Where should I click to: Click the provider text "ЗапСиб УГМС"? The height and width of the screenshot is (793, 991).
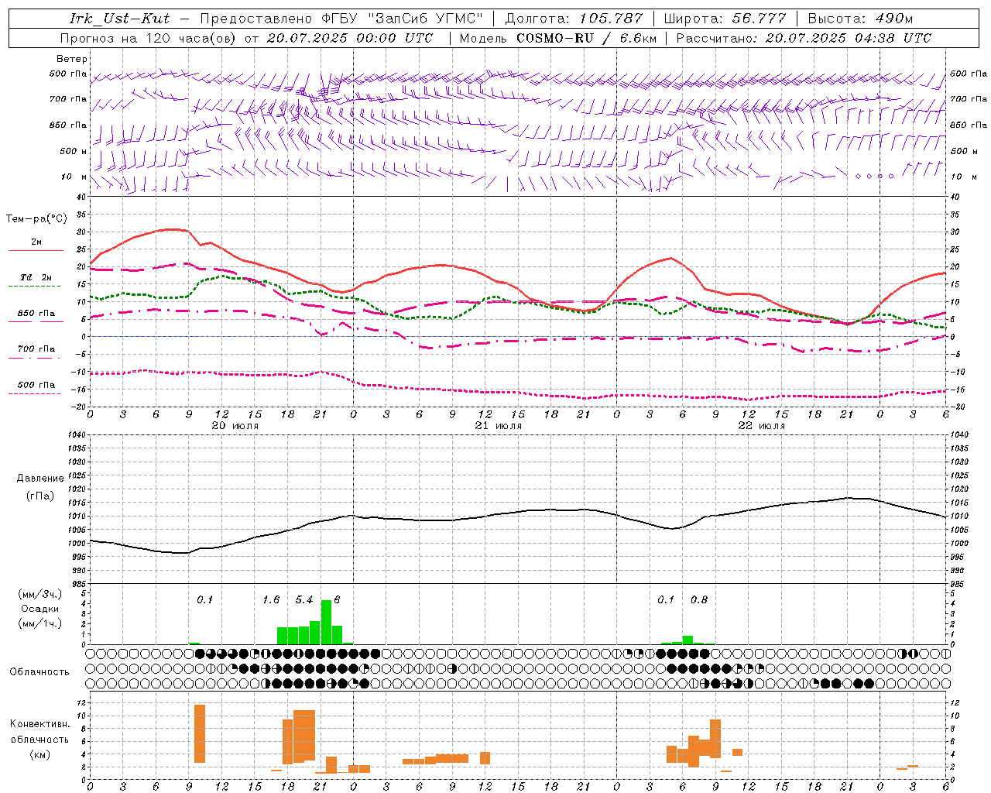pyautogui.click(x=427, y=19)
